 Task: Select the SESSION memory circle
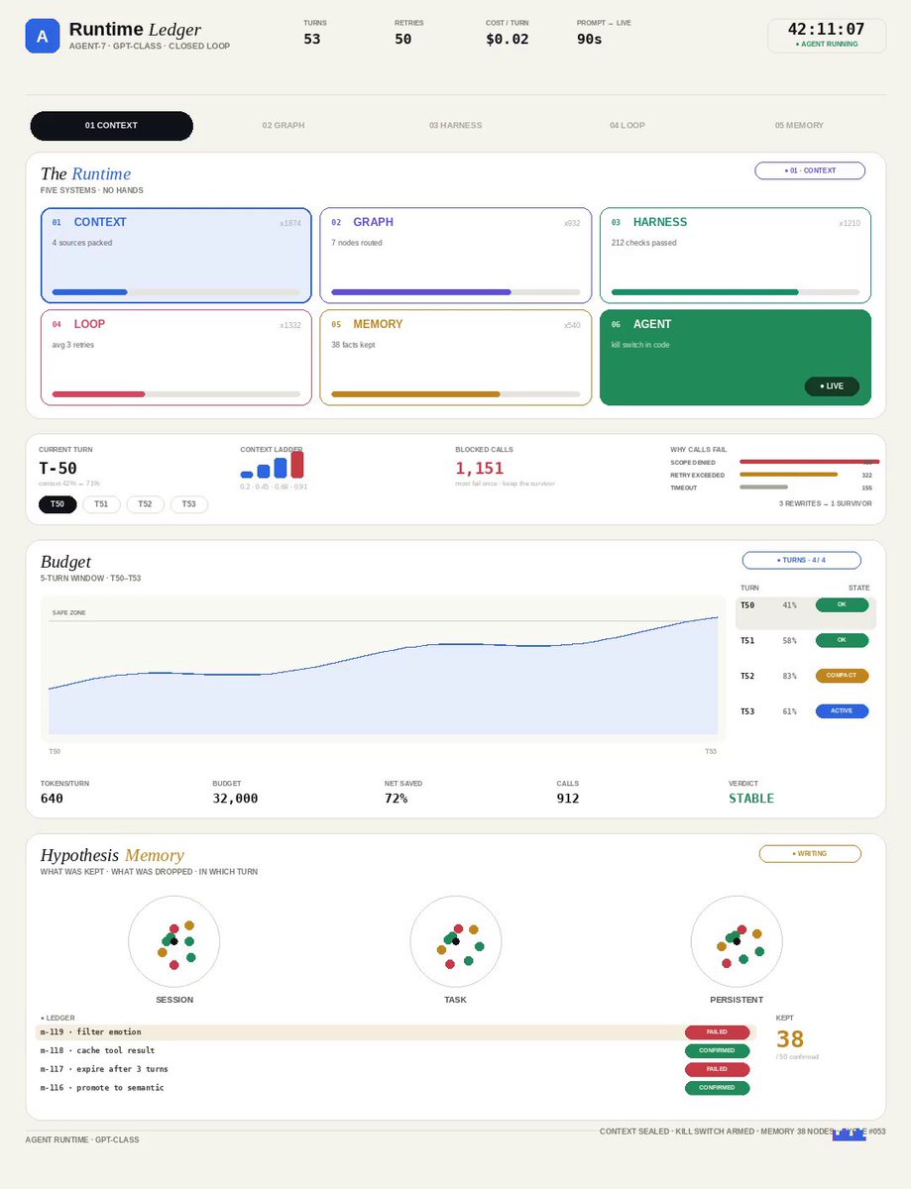[x=174, y=941]
